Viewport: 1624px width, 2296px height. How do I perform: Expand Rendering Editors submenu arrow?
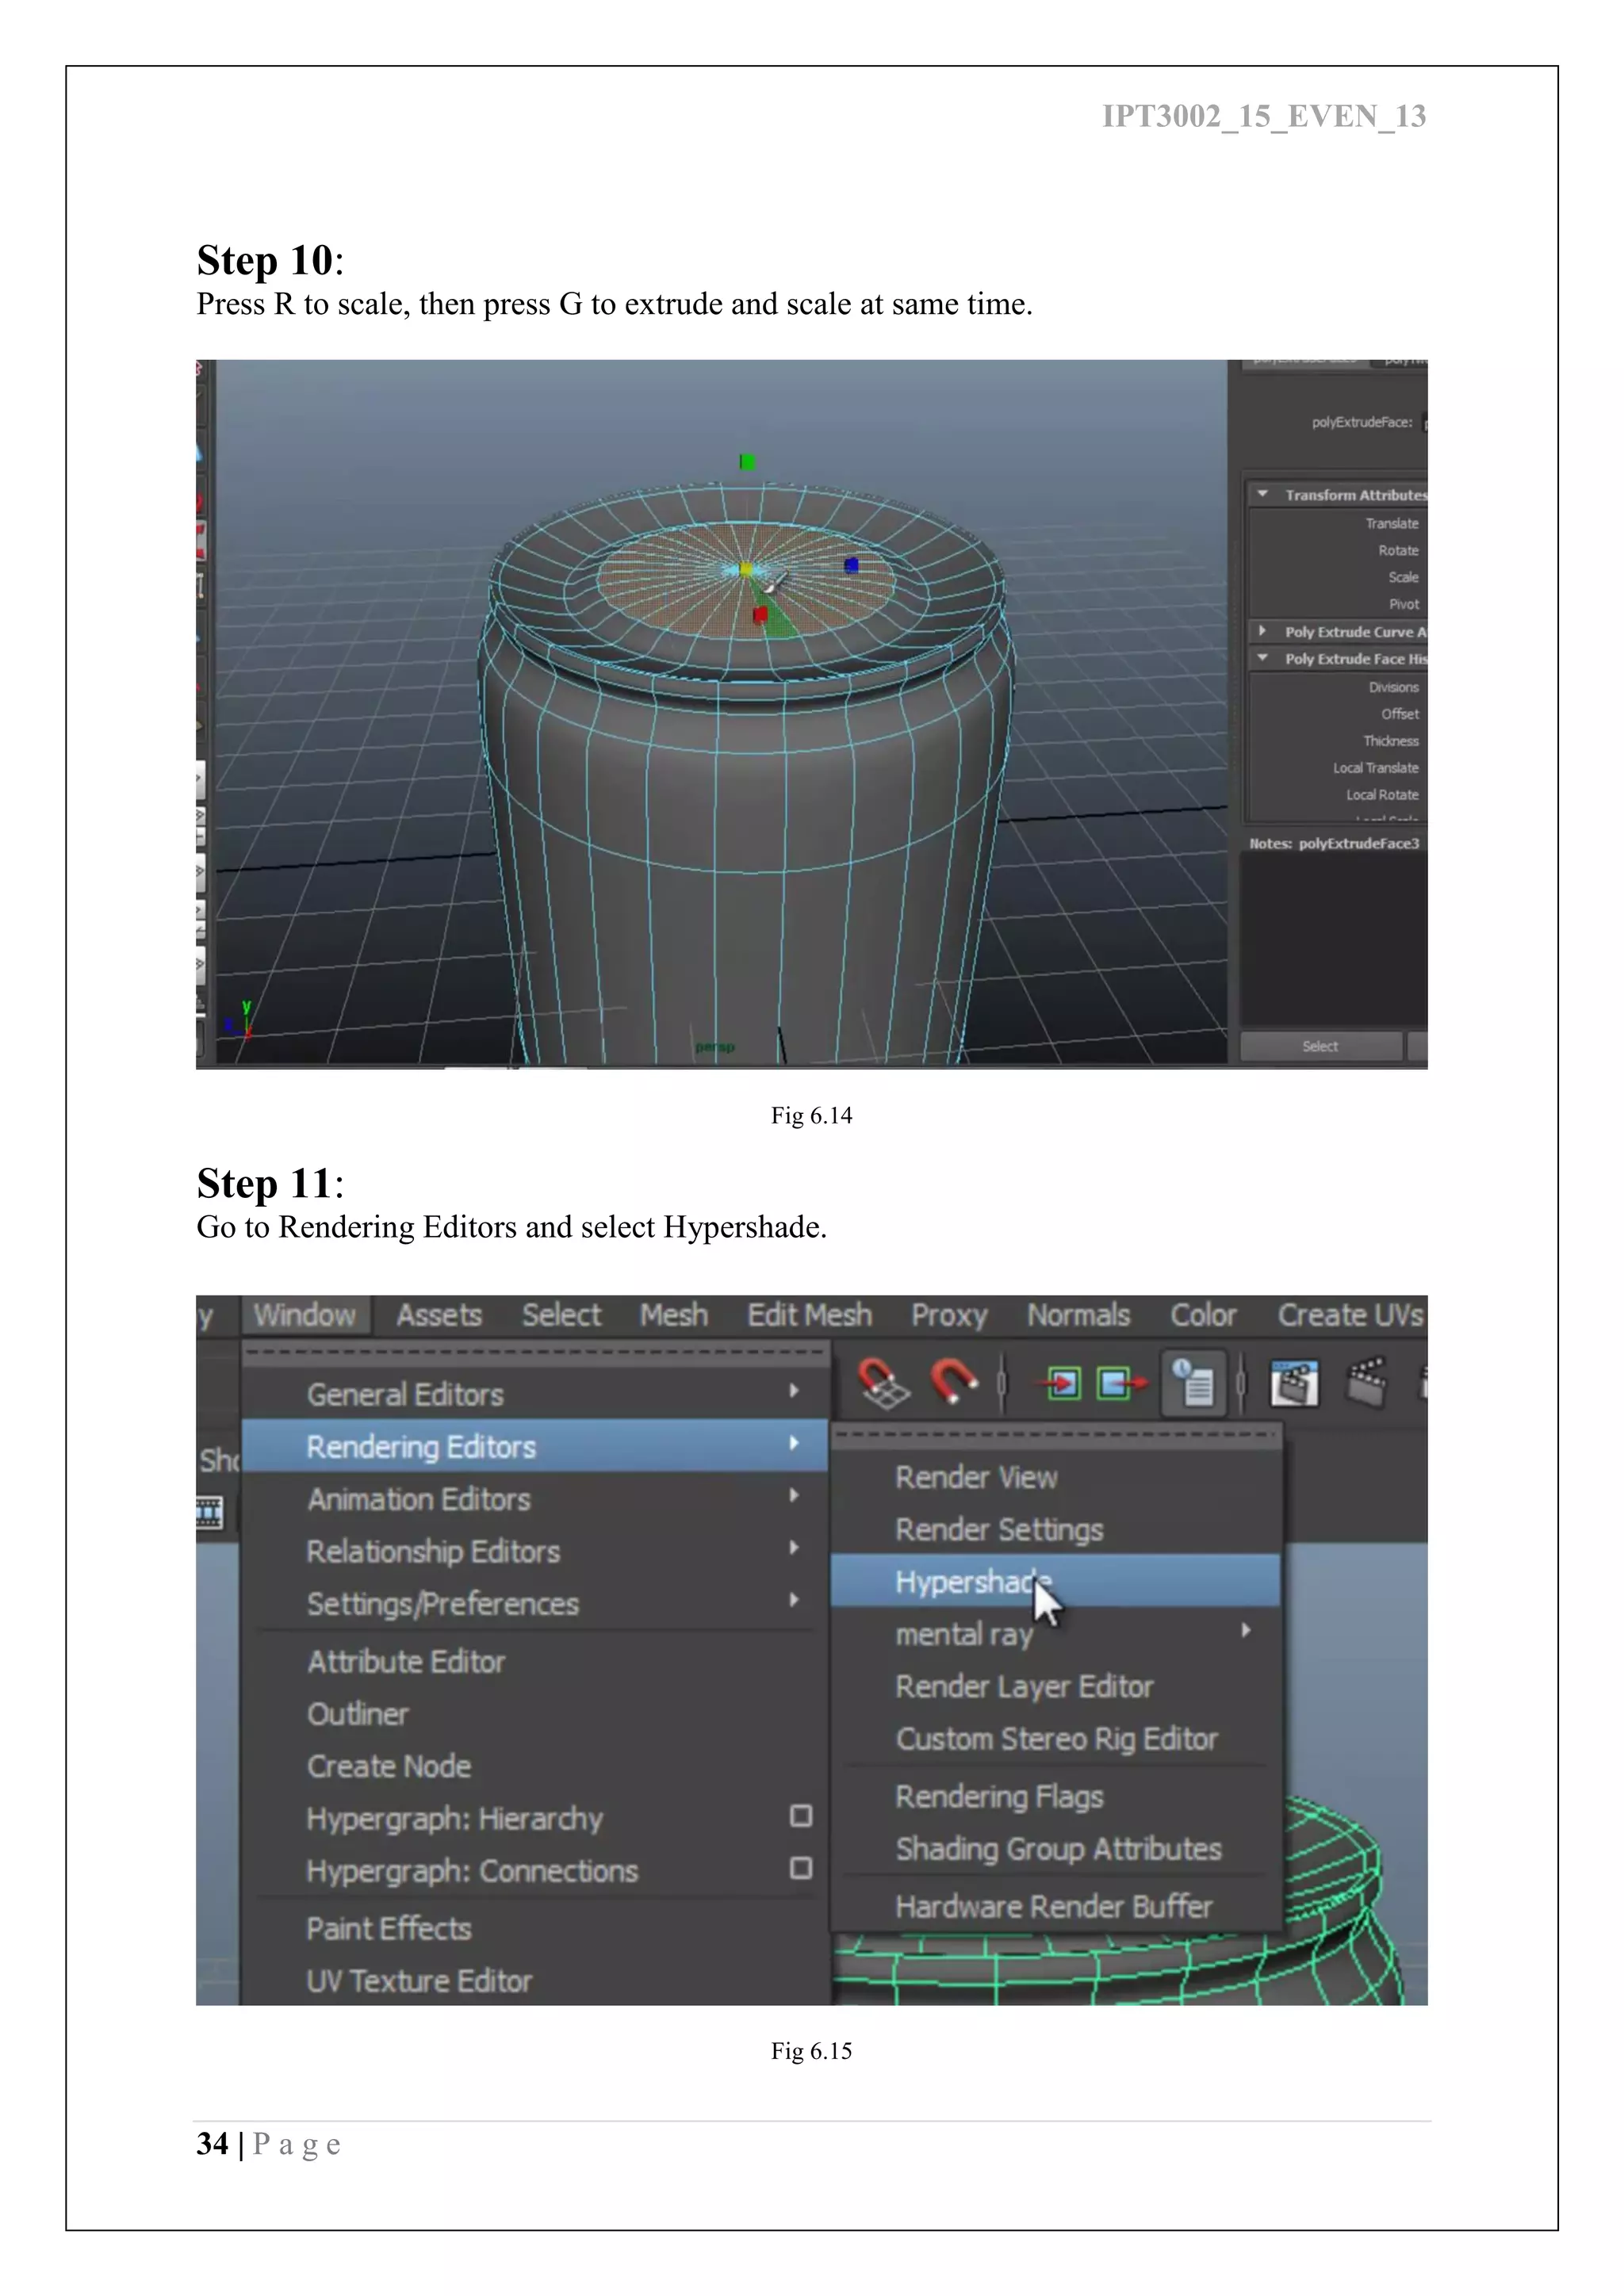click(794, 1443)
